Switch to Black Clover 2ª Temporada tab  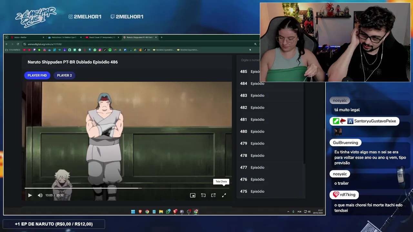point(102,37)
